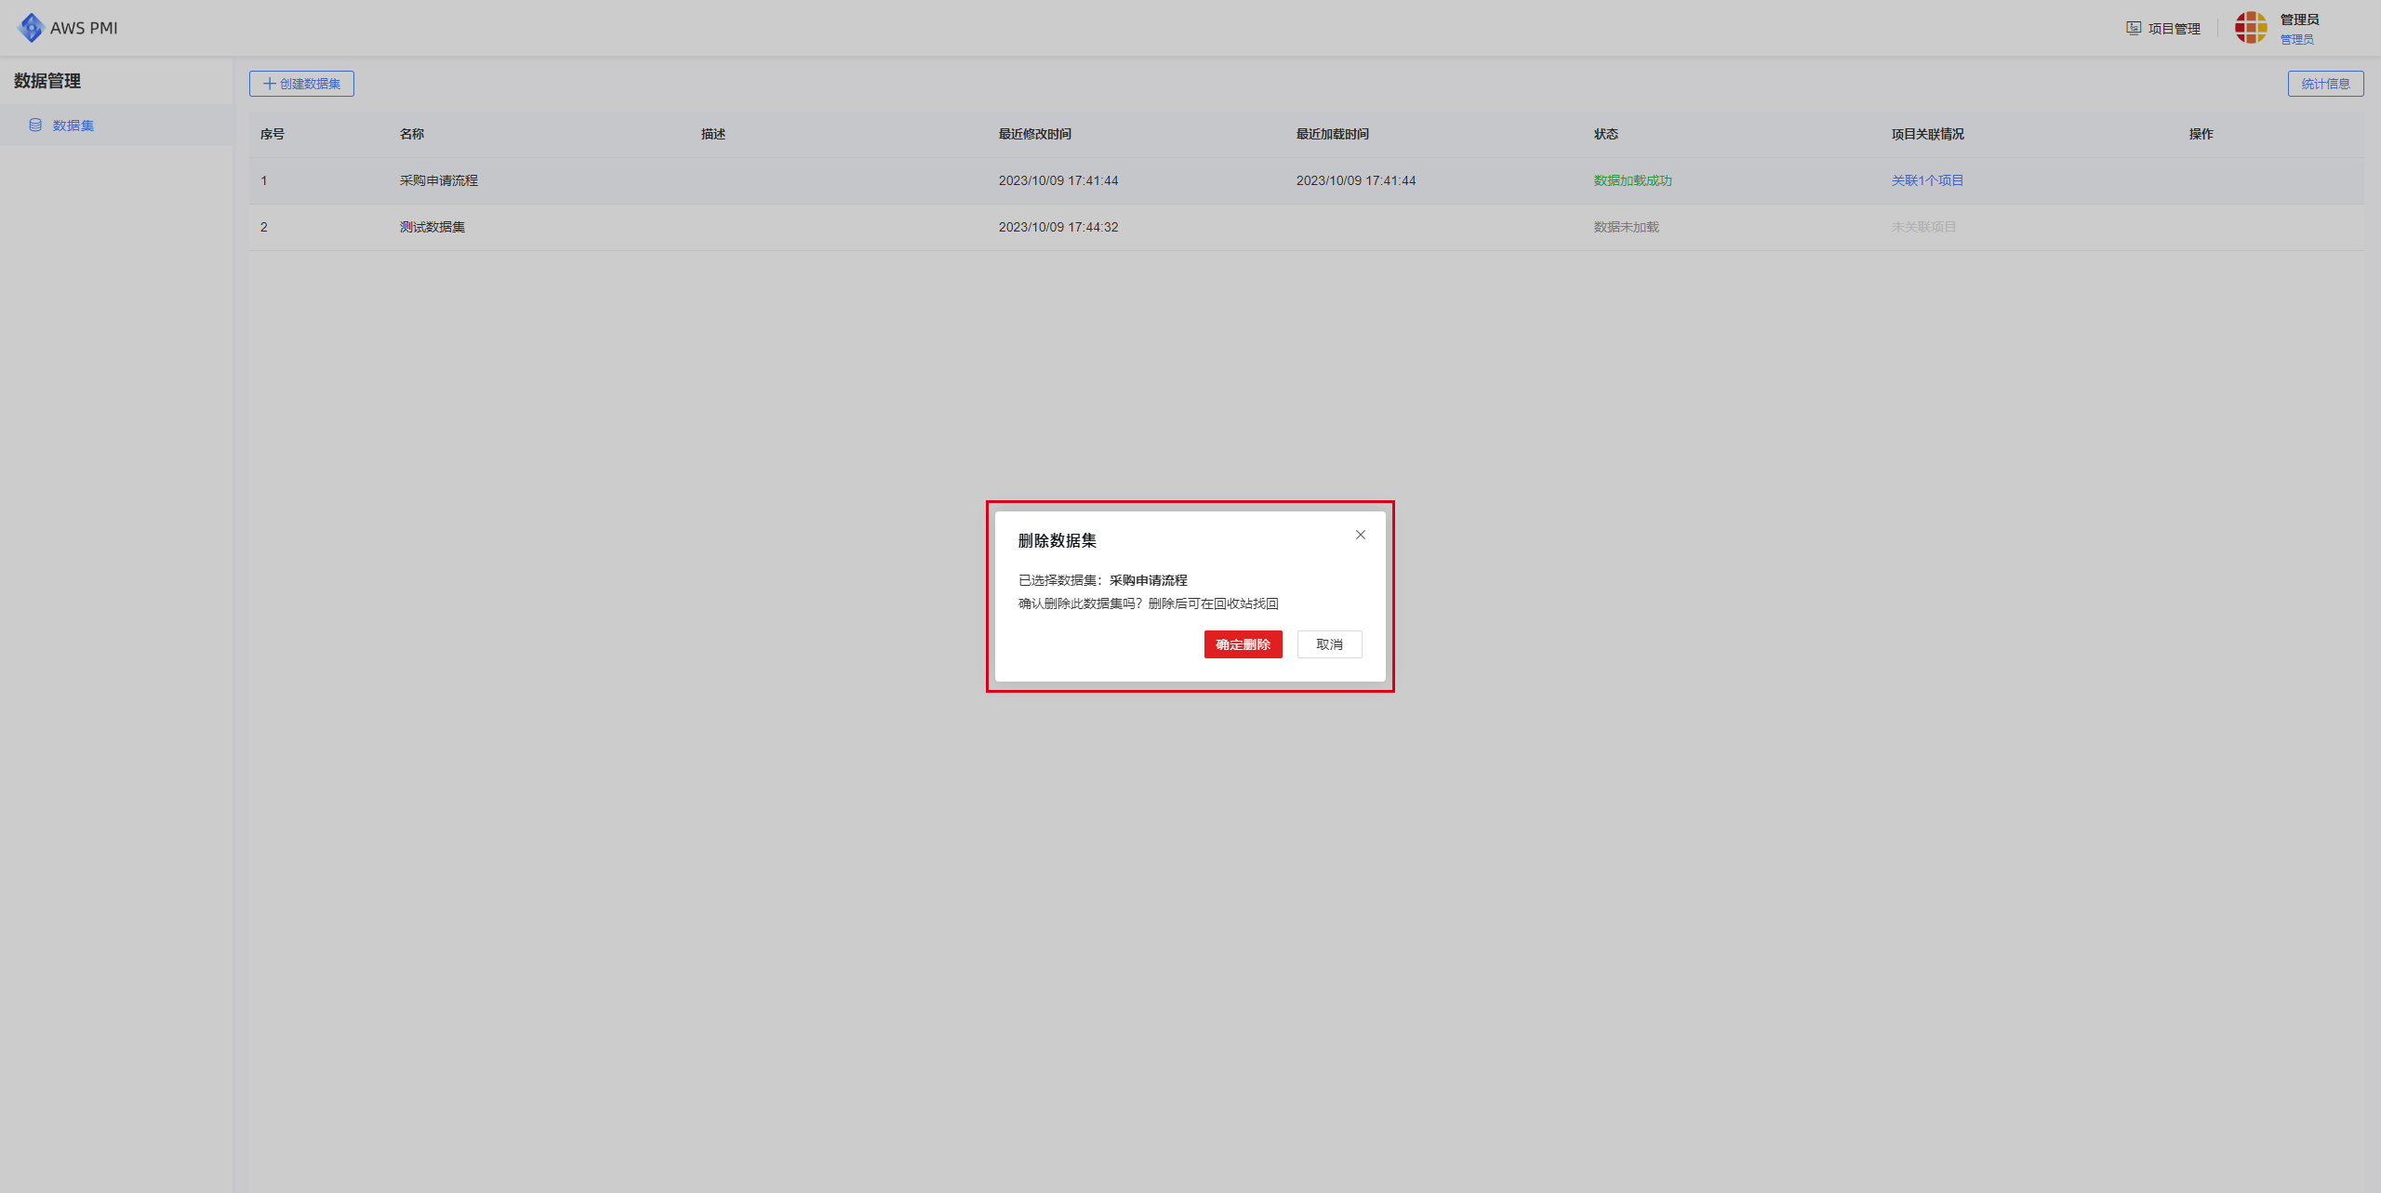Open the 项目管理 icon in header
The height and width of the screenshot is (1193, 2381).
click(2134, 28)
